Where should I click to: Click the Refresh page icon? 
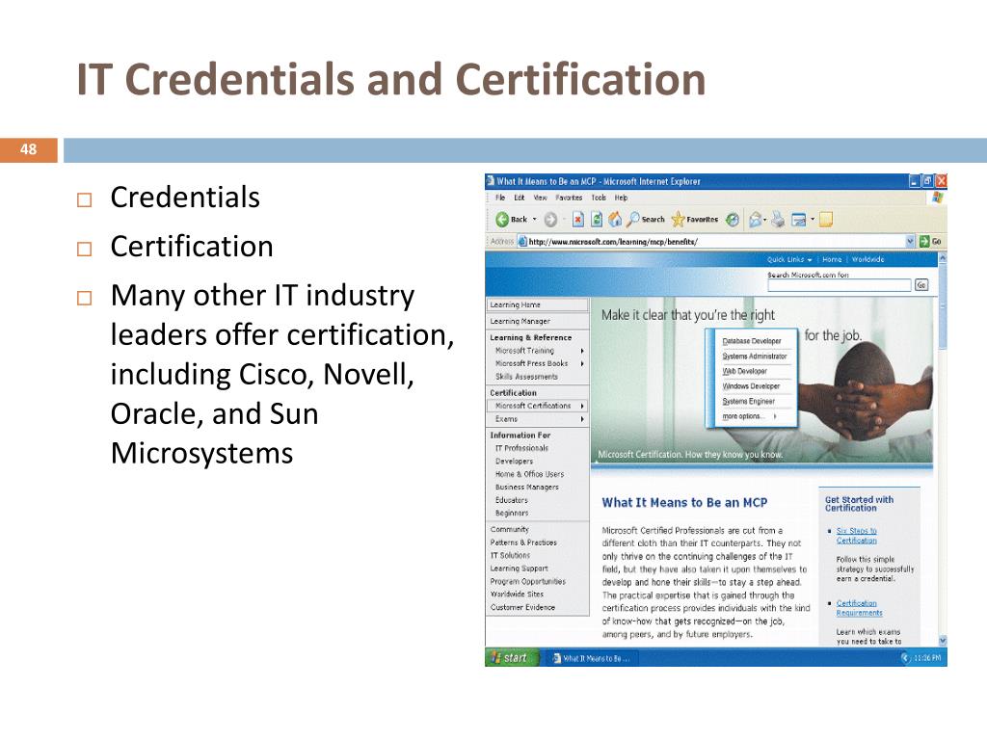click(x=596, y=219)
